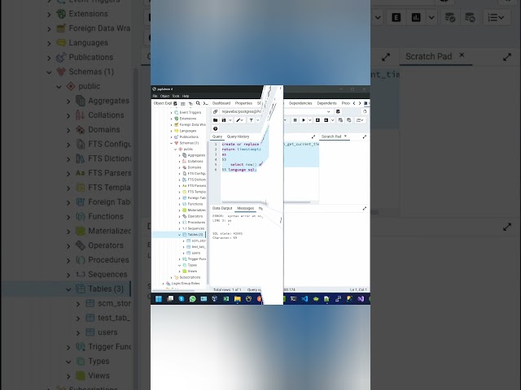This screenshot has height=390, width=521.
Task: Open the Filter options dropdown arrow
Action: pyautogui.click(x=257, y=120)
